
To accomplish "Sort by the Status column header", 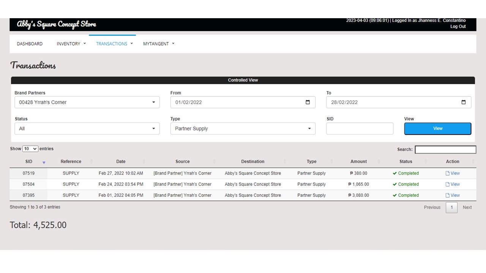I will click(x=406, y=162).
